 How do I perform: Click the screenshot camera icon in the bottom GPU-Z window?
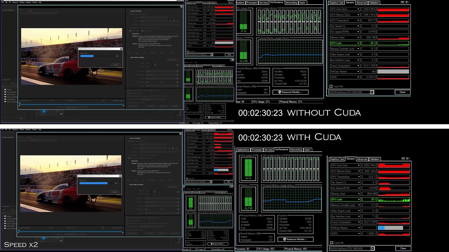coord(403,159)
